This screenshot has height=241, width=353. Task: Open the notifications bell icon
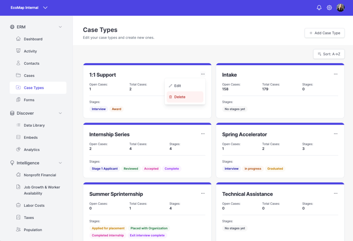(319, 8)
